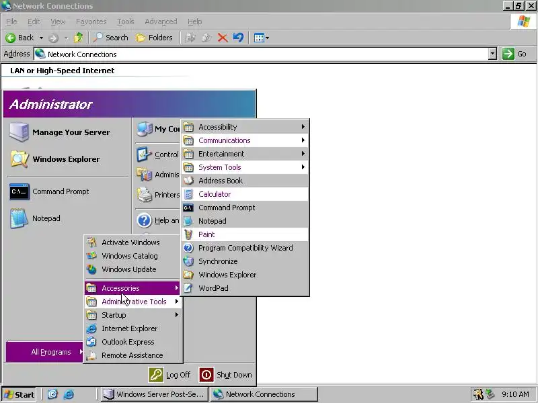Click the LAN or High-Speed Internet heading
Screen dimensions: 538x403
click(x=62, y=71)
